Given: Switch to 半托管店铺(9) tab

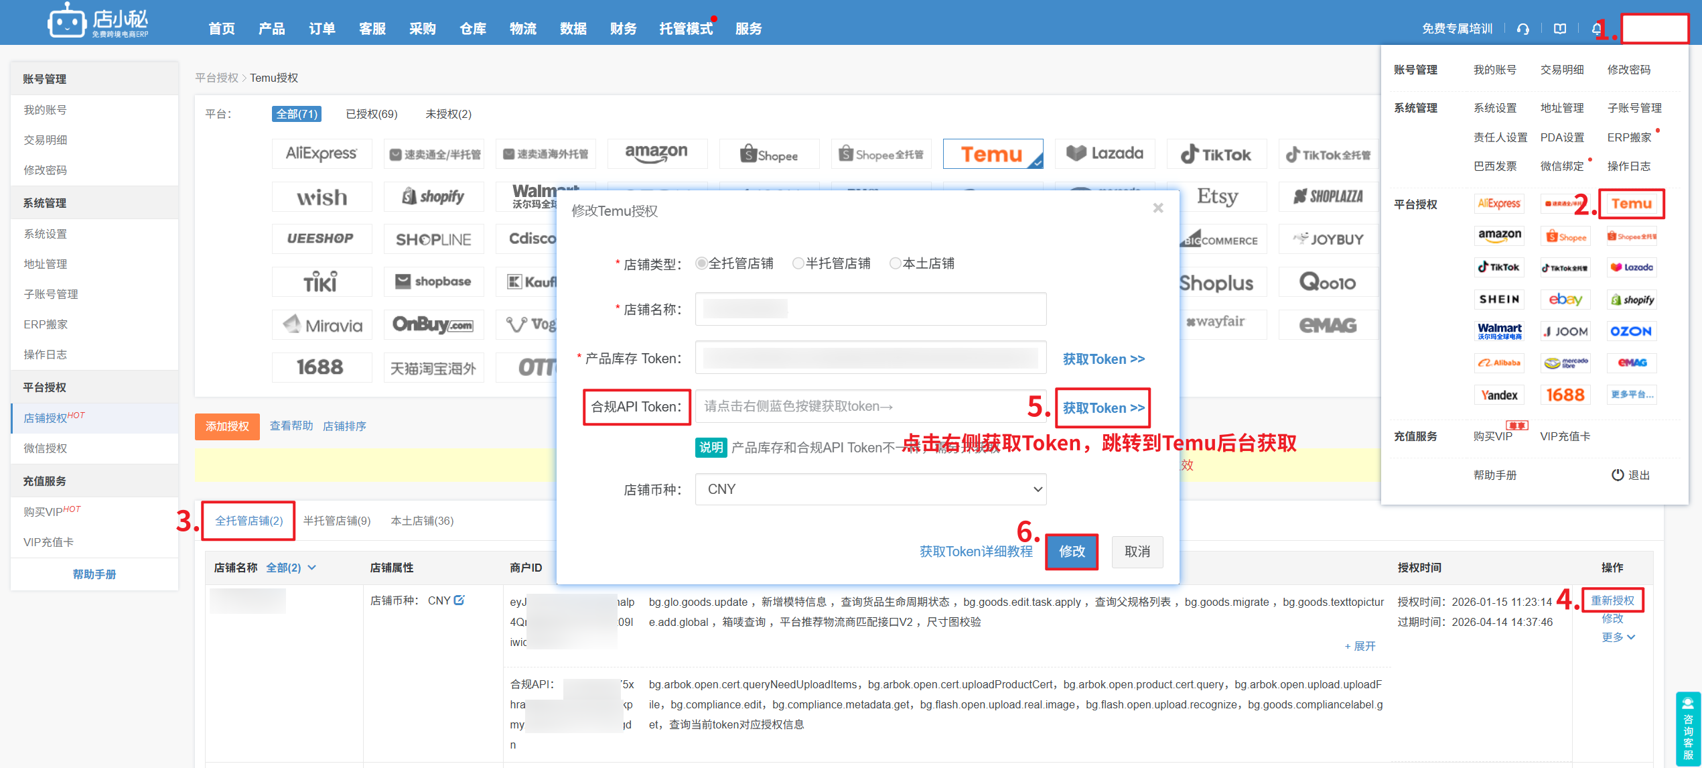Looking at the screenshot, I should pos(337,521).
